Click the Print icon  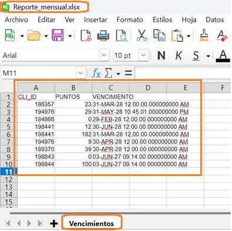pos(103,35)
